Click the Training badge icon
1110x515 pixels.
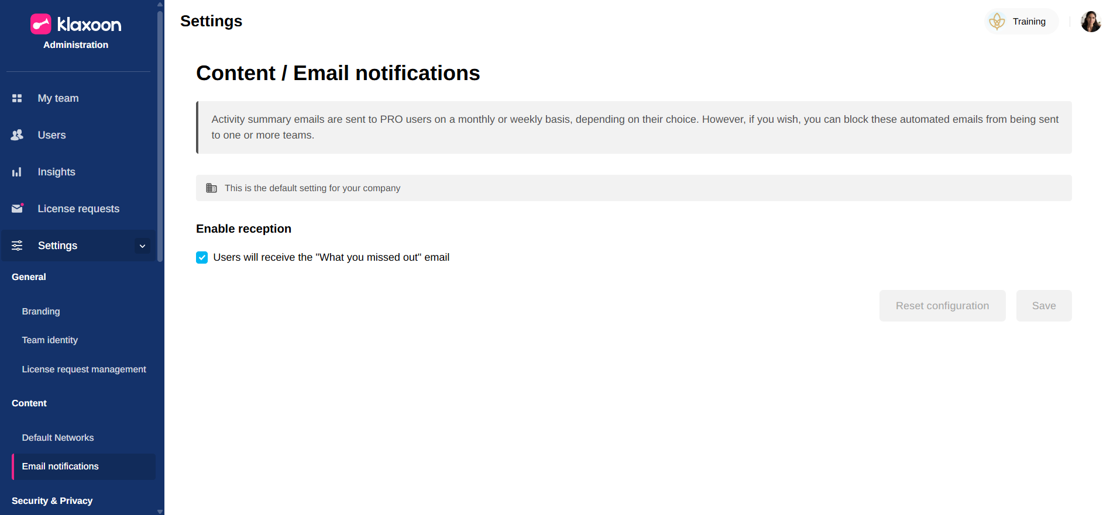pos(997,22)
